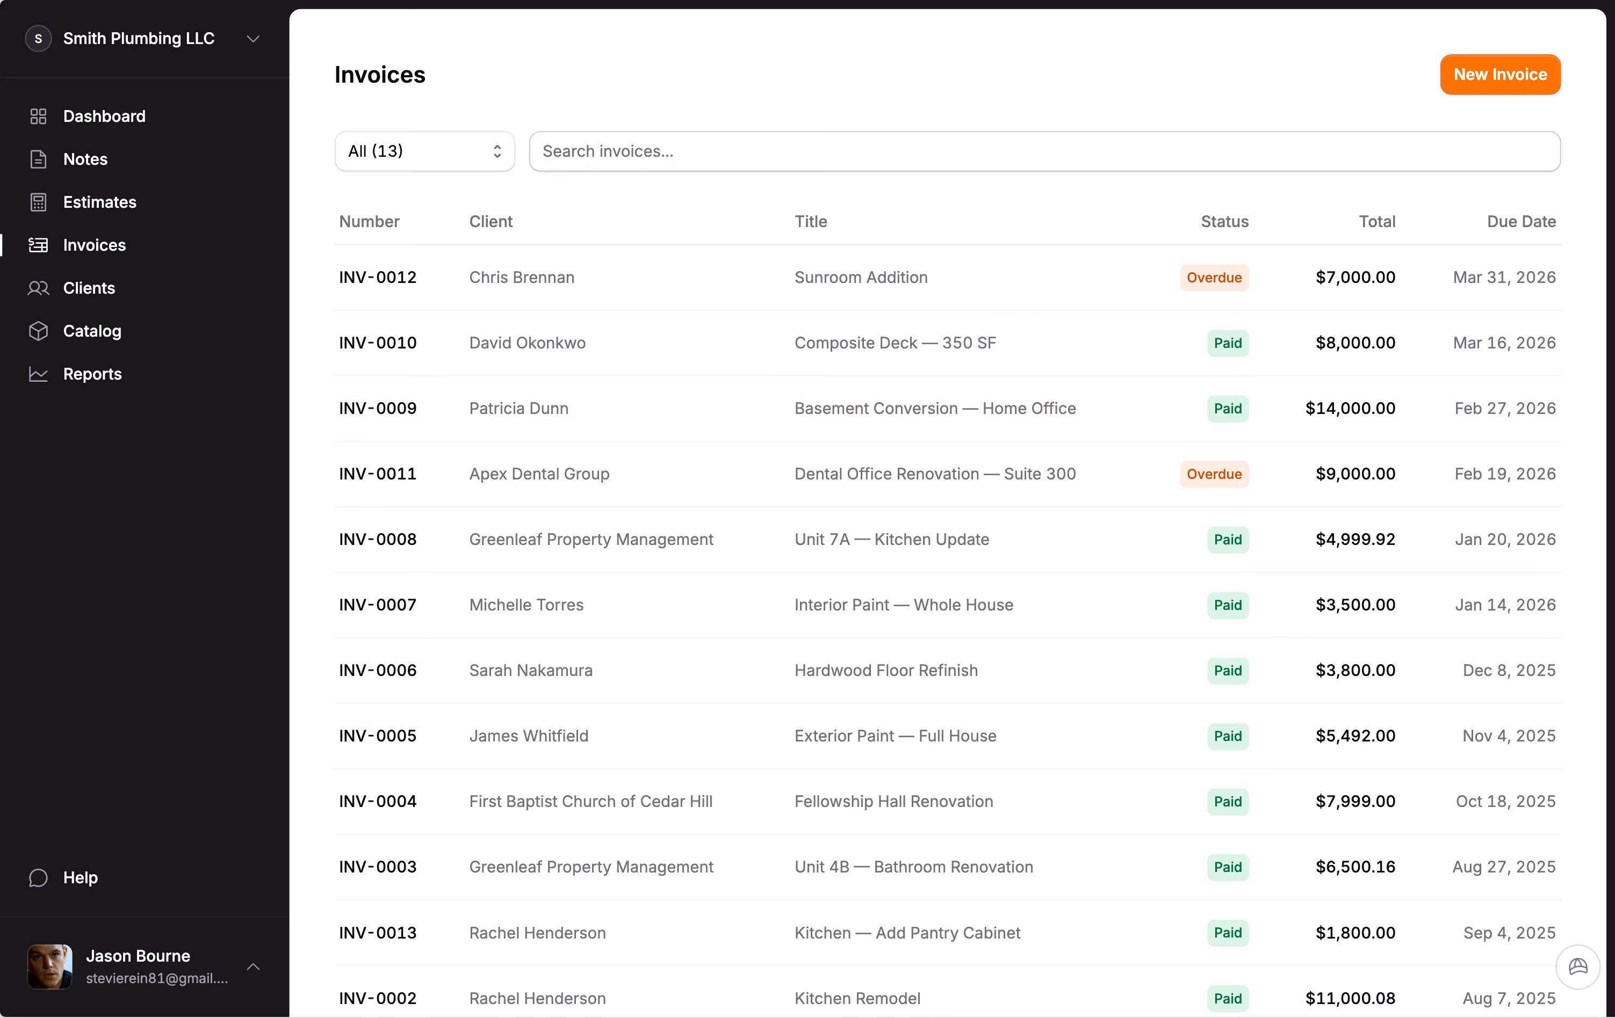
Task: Open the All (13) status filter dropdown
Action: click(424, 151)
